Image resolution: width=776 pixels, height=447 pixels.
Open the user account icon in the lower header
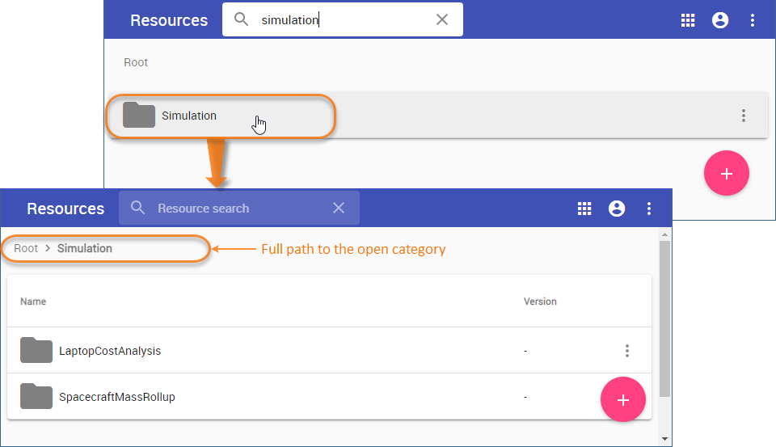617,209
